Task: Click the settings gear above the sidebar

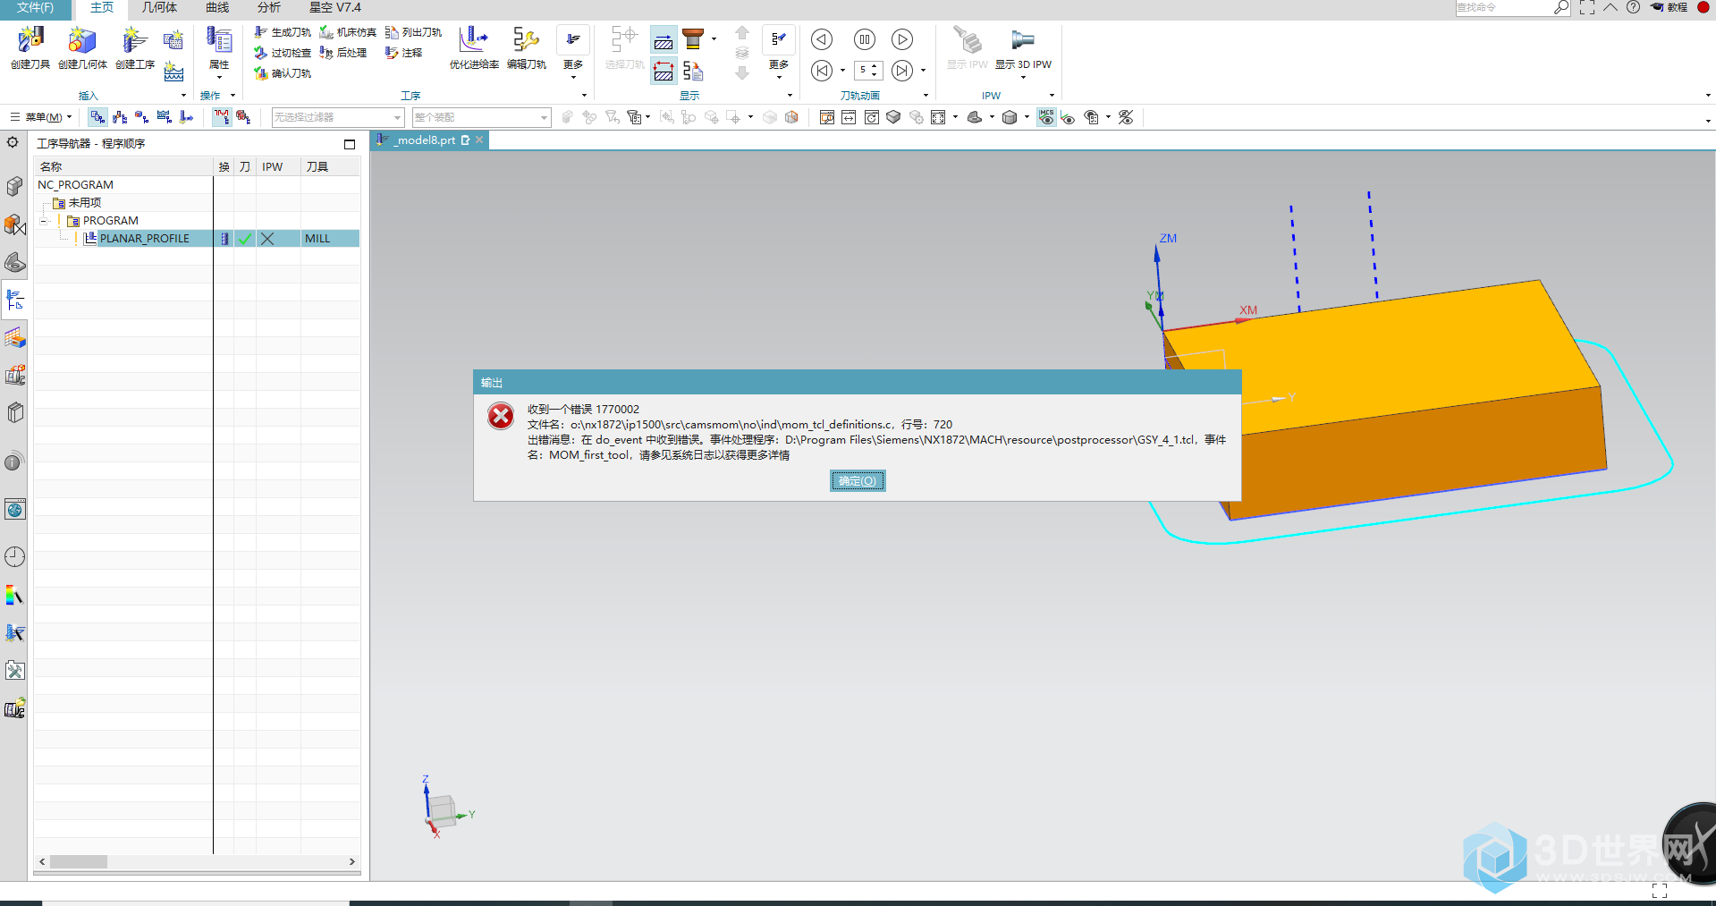Action: pyautogui.click(x=13, y=142)
